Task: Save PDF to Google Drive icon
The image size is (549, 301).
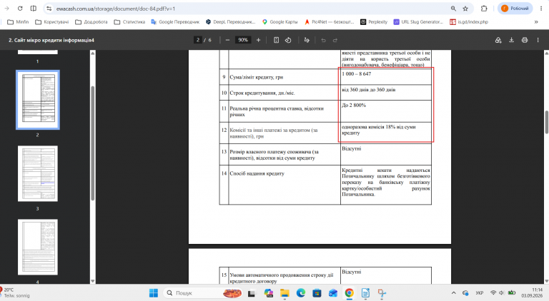Action: (x=498, y=40)
